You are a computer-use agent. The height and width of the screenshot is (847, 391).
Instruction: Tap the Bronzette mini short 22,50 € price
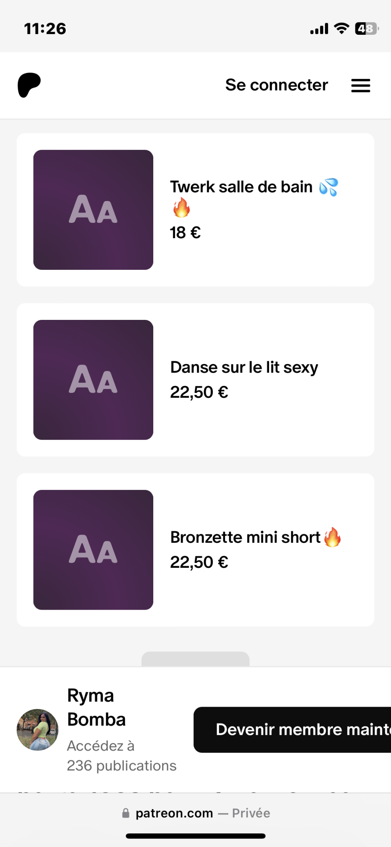coord(199,562)
